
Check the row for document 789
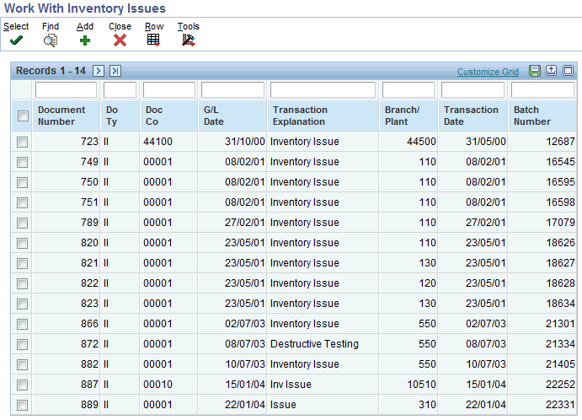pos(22,223)
